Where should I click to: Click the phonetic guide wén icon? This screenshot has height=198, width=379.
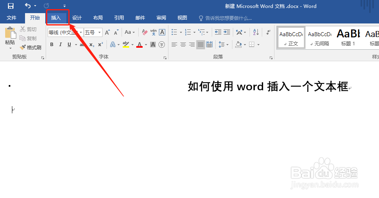pos(153,32)
